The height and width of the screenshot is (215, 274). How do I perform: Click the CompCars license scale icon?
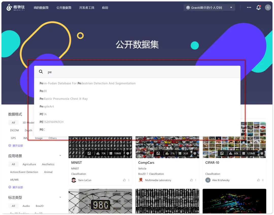(195, 153)
